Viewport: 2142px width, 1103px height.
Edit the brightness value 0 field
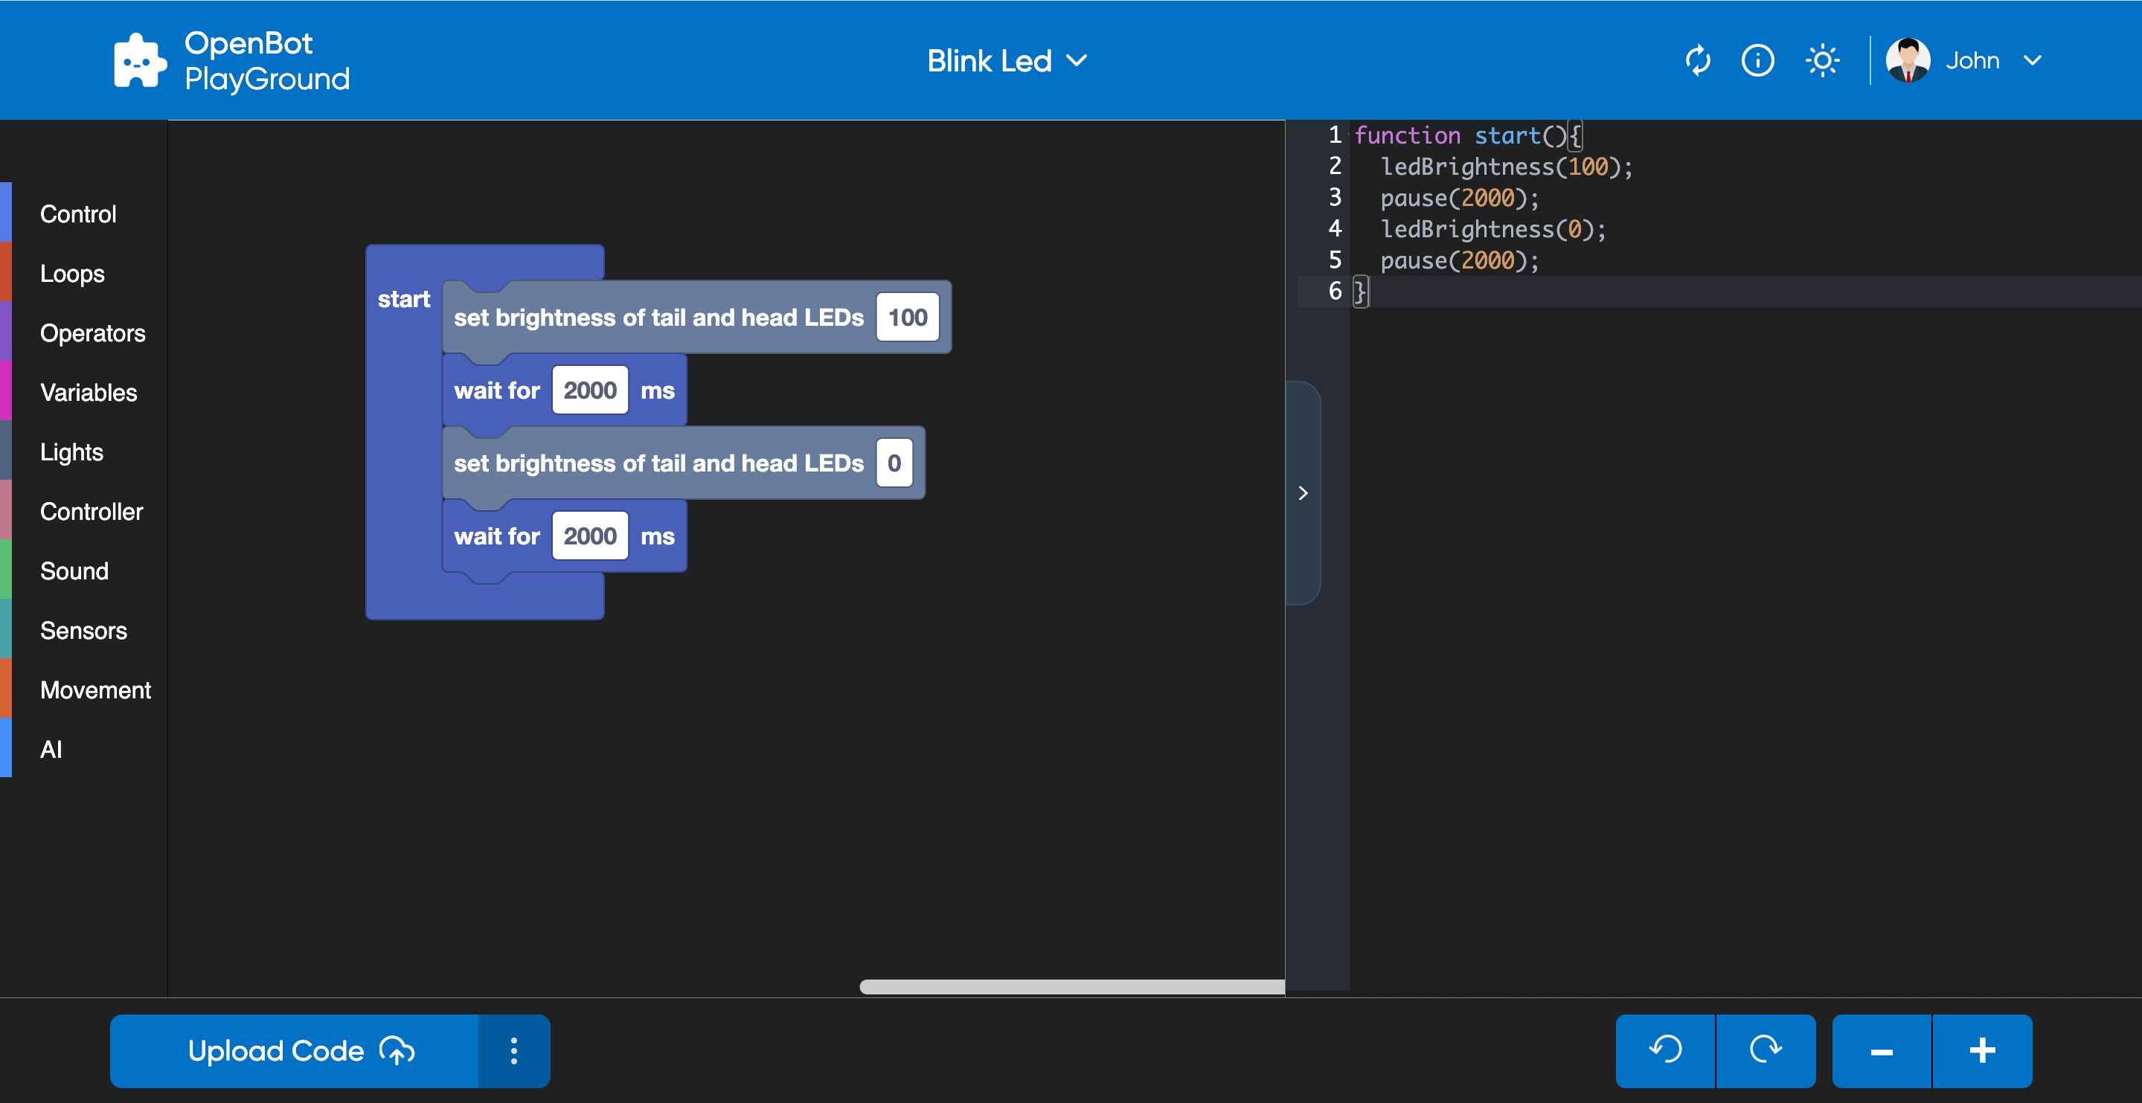(894, 463)
